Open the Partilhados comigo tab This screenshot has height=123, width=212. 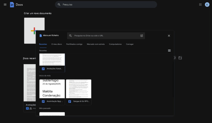tap(74, 44)
